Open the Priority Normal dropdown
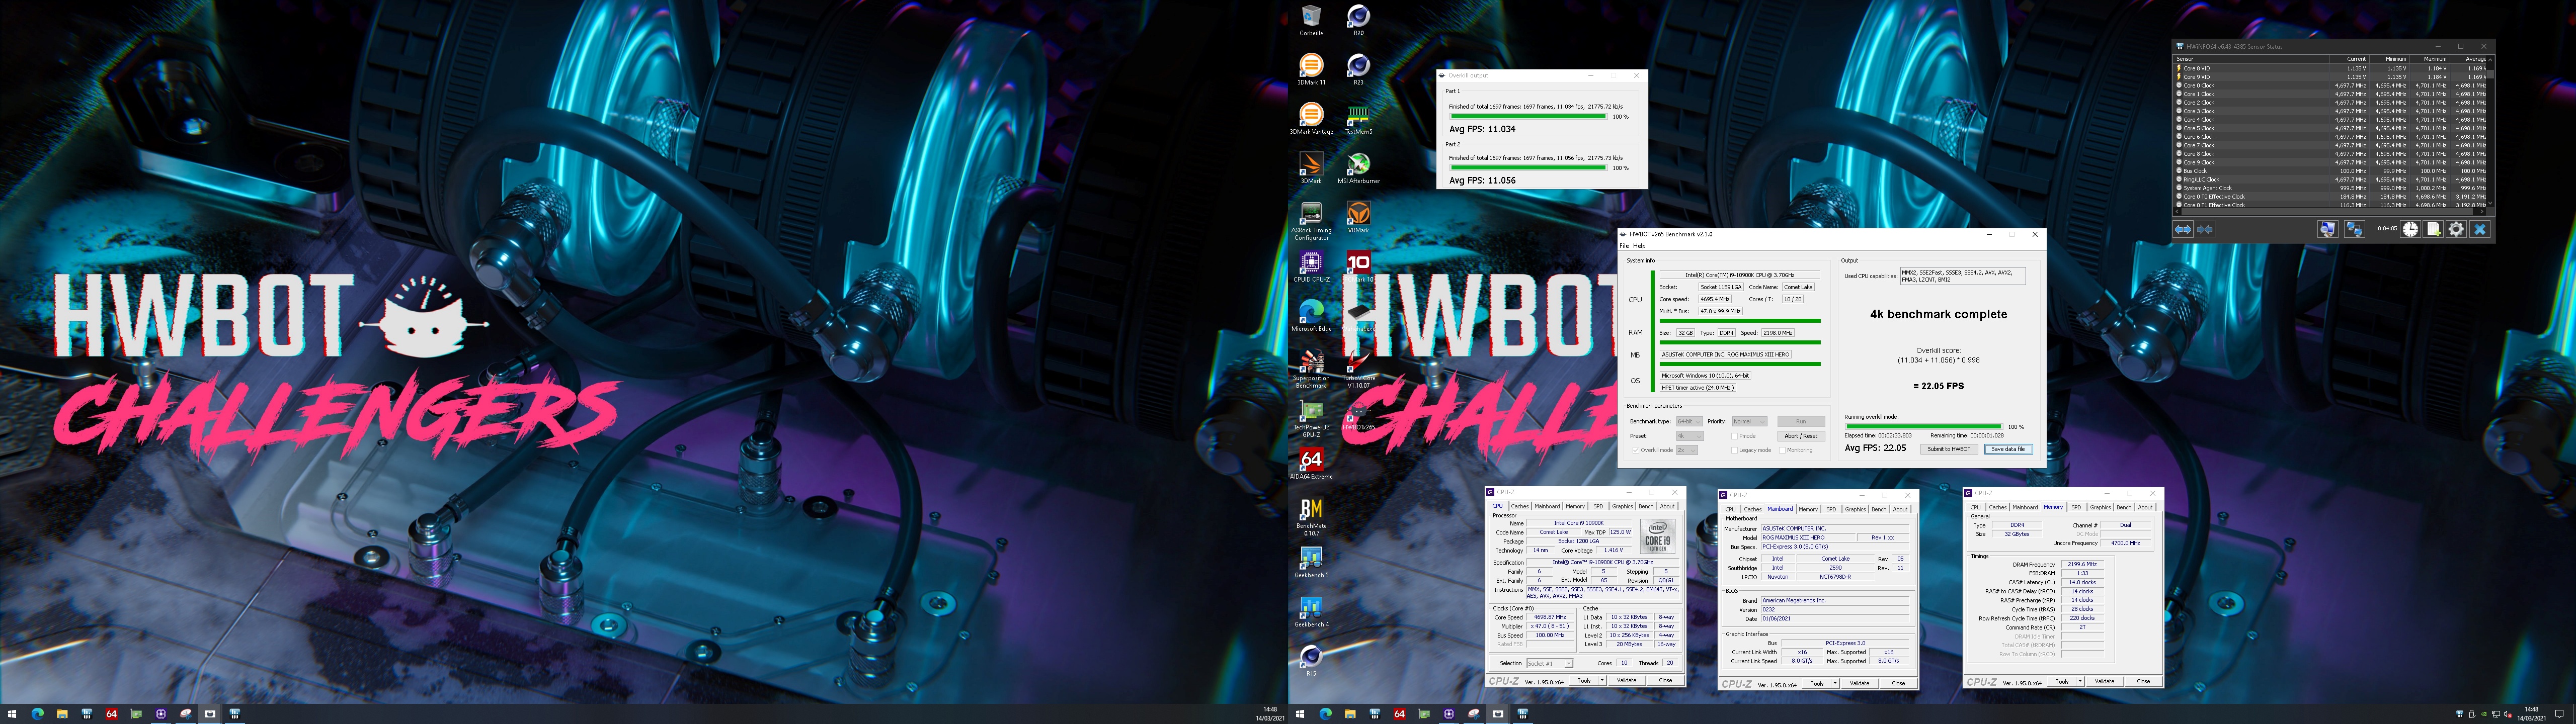Screen dimensions: 2576x724 tap(1749, 421)
